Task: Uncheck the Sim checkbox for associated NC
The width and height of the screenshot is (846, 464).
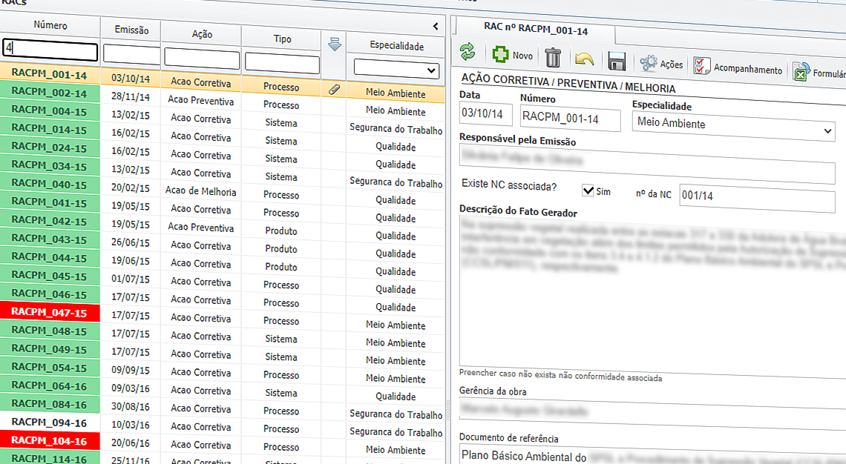Action: tap(589, 190)
